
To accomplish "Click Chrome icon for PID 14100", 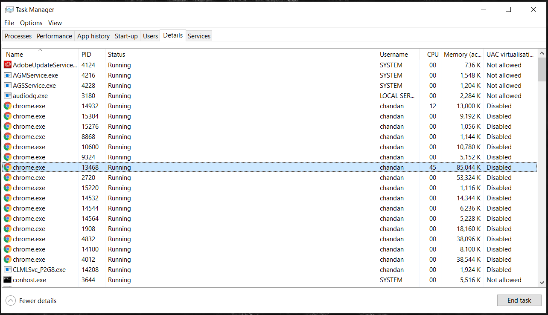I will click(8, 249).
